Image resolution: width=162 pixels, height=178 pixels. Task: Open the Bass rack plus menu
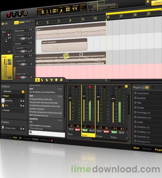[x=9, y=52]
